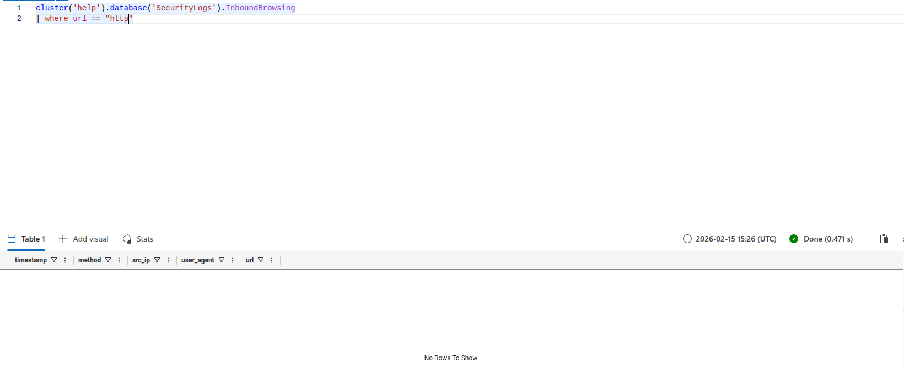This screenshot has height=373, width=904.
Task: Open the url column options menu
Action: click(272, 260)
